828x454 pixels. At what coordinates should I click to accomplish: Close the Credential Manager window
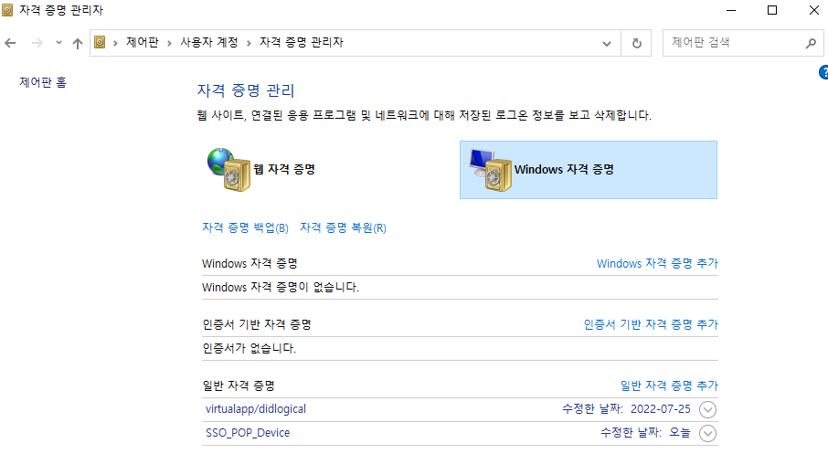[x=813, y=10]
